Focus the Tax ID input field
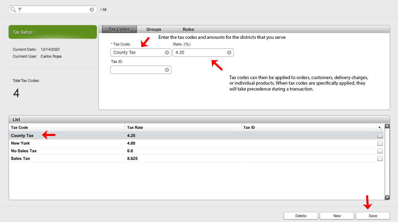Image resolution: width=398 pixels, height=222 pixels. pos(137,70)
